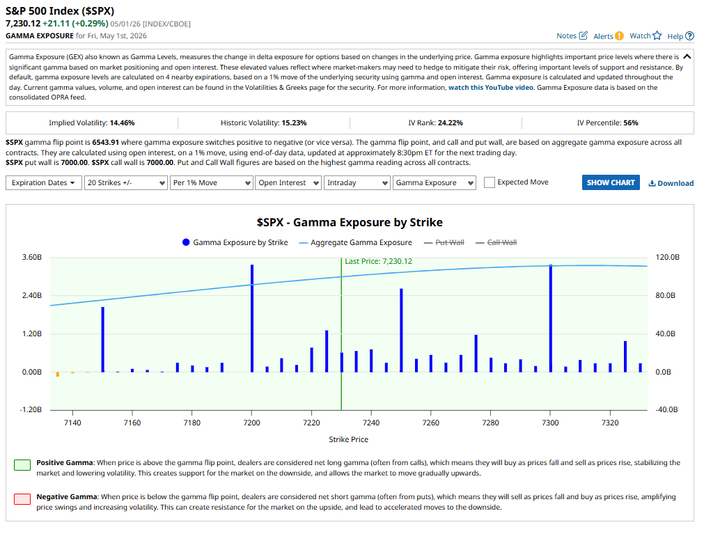The width and height of the screenshot is (720, 534).
Task: Click the Download link text
Action: pyautogui.click(x=675, y=183)
